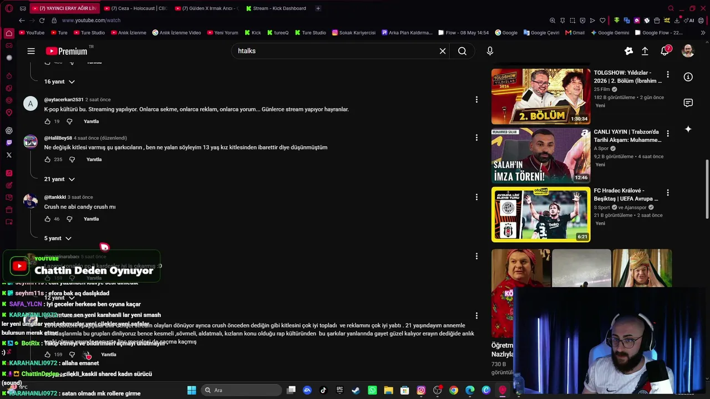Click the browser back arrow
The height and width of the screenshot is (399, 710).
click(x=22, y=21)
